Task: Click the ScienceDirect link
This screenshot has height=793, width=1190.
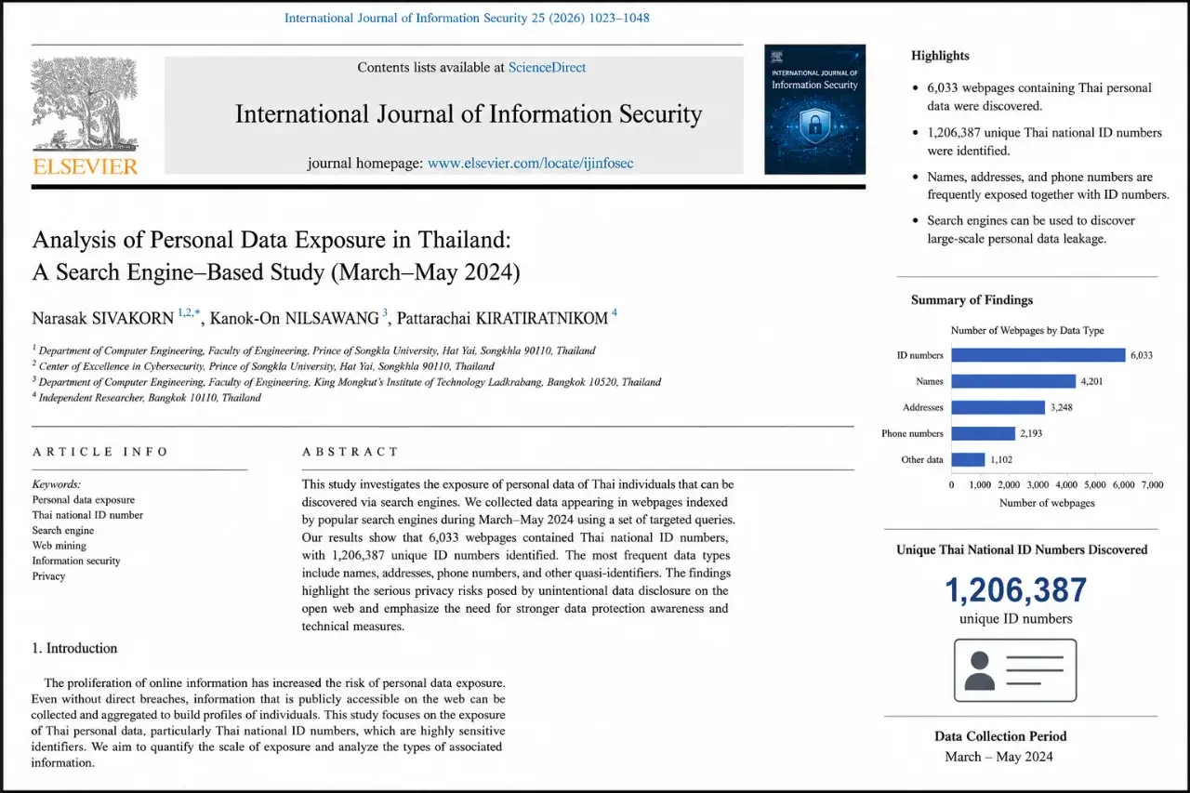Action: [547, 67]
